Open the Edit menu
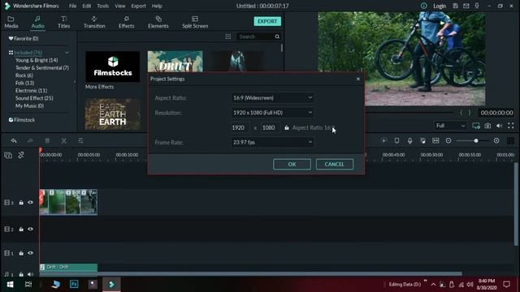The height and width of the screenshot is (292, 520). coord(87,6)
